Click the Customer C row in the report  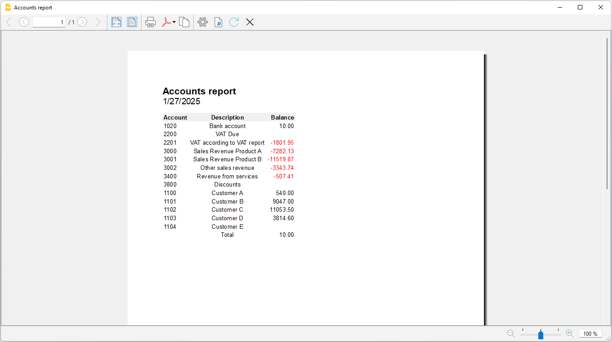click(x=227, y=209)
